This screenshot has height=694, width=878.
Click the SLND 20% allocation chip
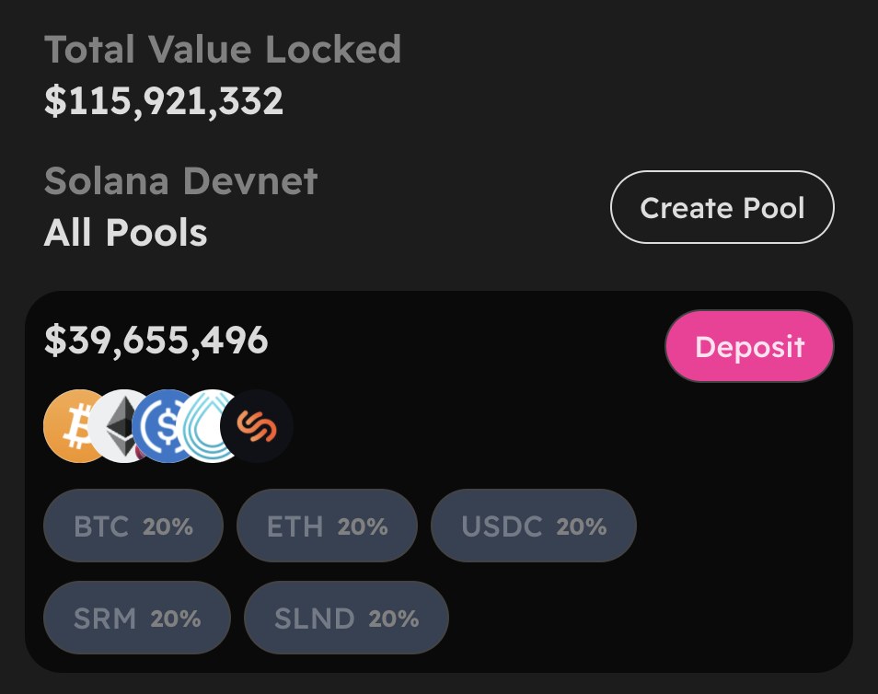pos(346,617)
